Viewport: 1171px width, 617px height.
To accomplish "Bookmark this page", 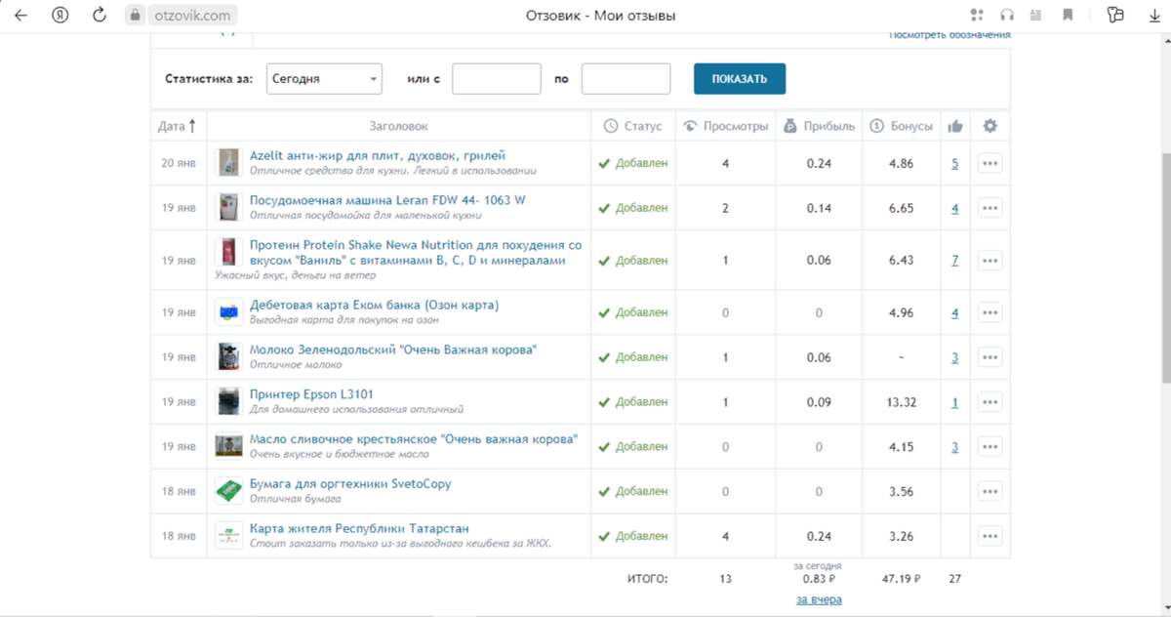I will click(1068, 15).
